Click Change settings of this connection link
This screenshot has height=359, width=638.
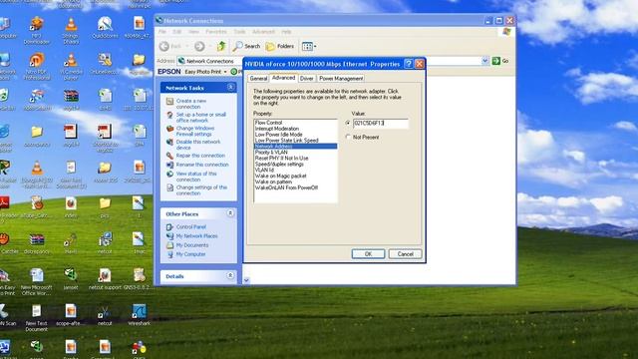tap(201, 190)
